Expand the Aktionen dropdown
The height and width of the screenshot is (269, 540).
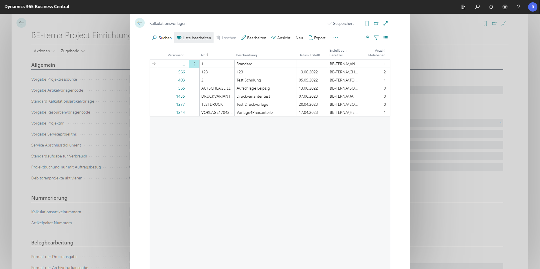tap(44, 51)
